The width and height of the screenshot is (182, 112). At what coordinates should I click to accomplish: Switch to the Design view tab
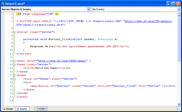8,109
